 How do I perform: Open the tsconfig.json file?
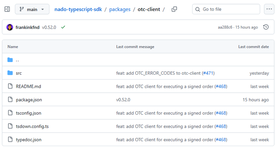[29, 113]
